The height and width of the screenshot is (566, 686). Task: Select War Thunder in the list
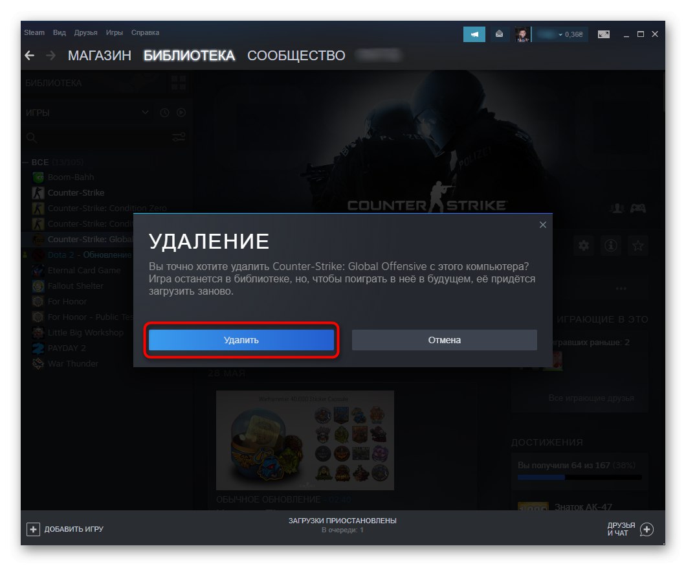pos(72,364)
